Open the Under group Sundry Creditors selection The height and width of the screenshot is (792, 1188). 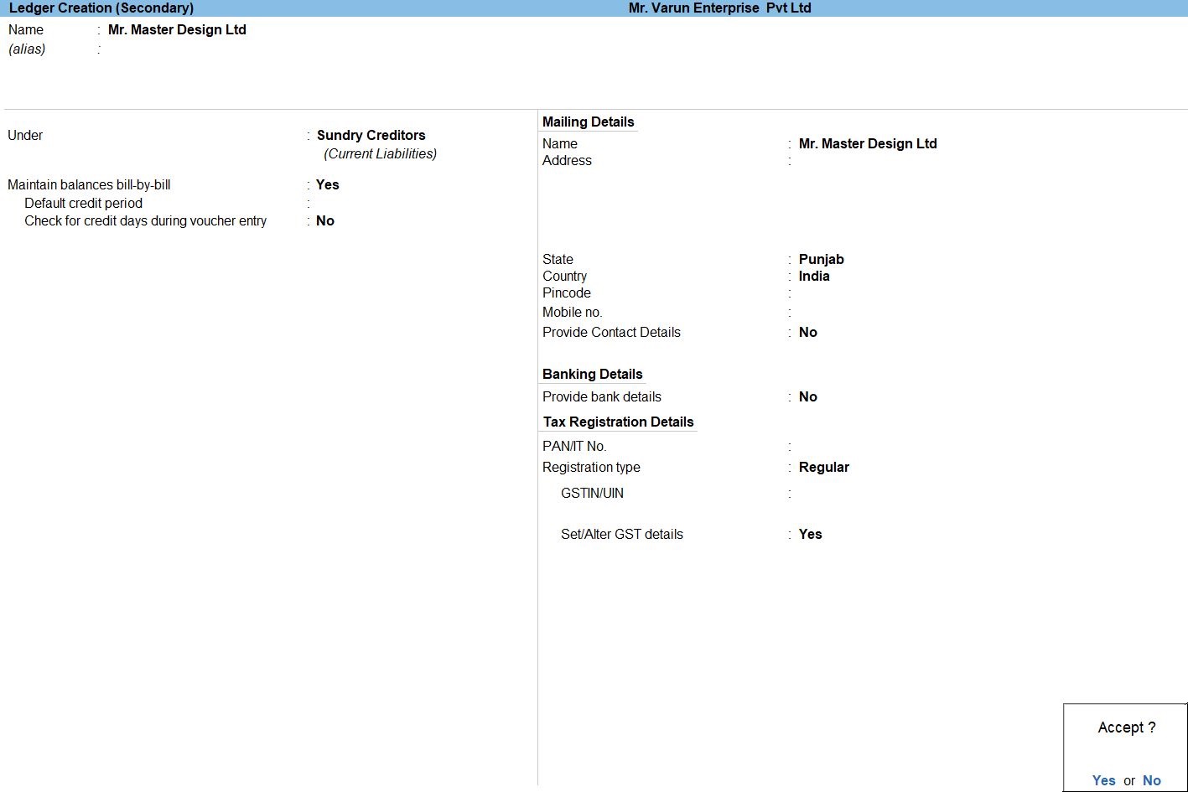(x=371, y=135)
